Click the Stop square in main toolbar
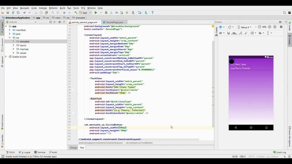The image size is (292, 164). (x=127, y=13)
